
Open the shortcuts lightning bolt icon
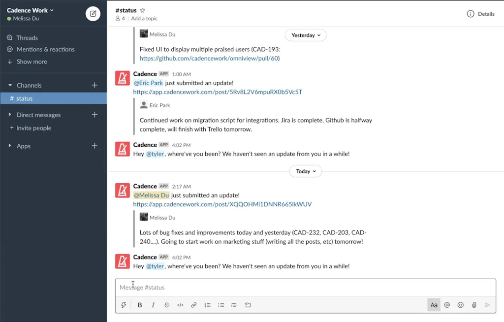[124, 305]
